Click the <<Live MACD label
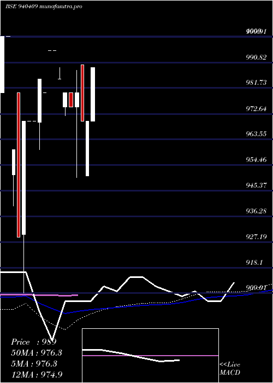This screenshot has height=383, width=273. (230, 368)
